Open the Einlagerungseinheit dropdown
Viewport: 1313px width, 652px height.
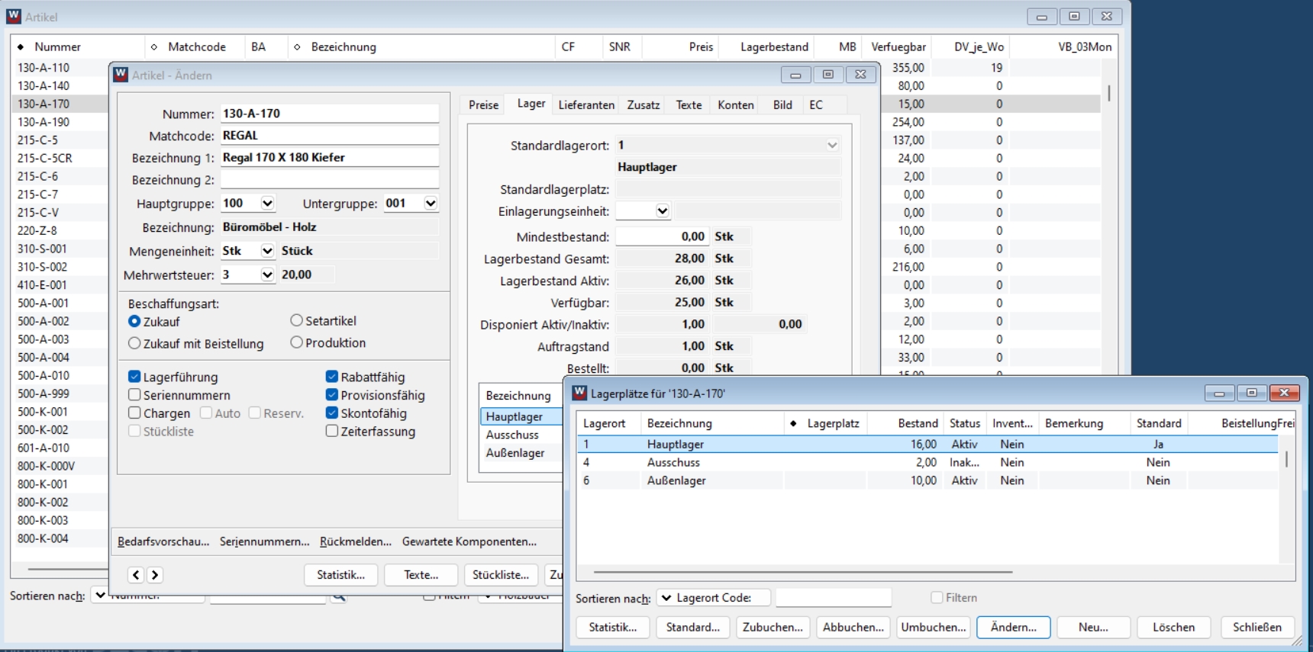[662, 211]
